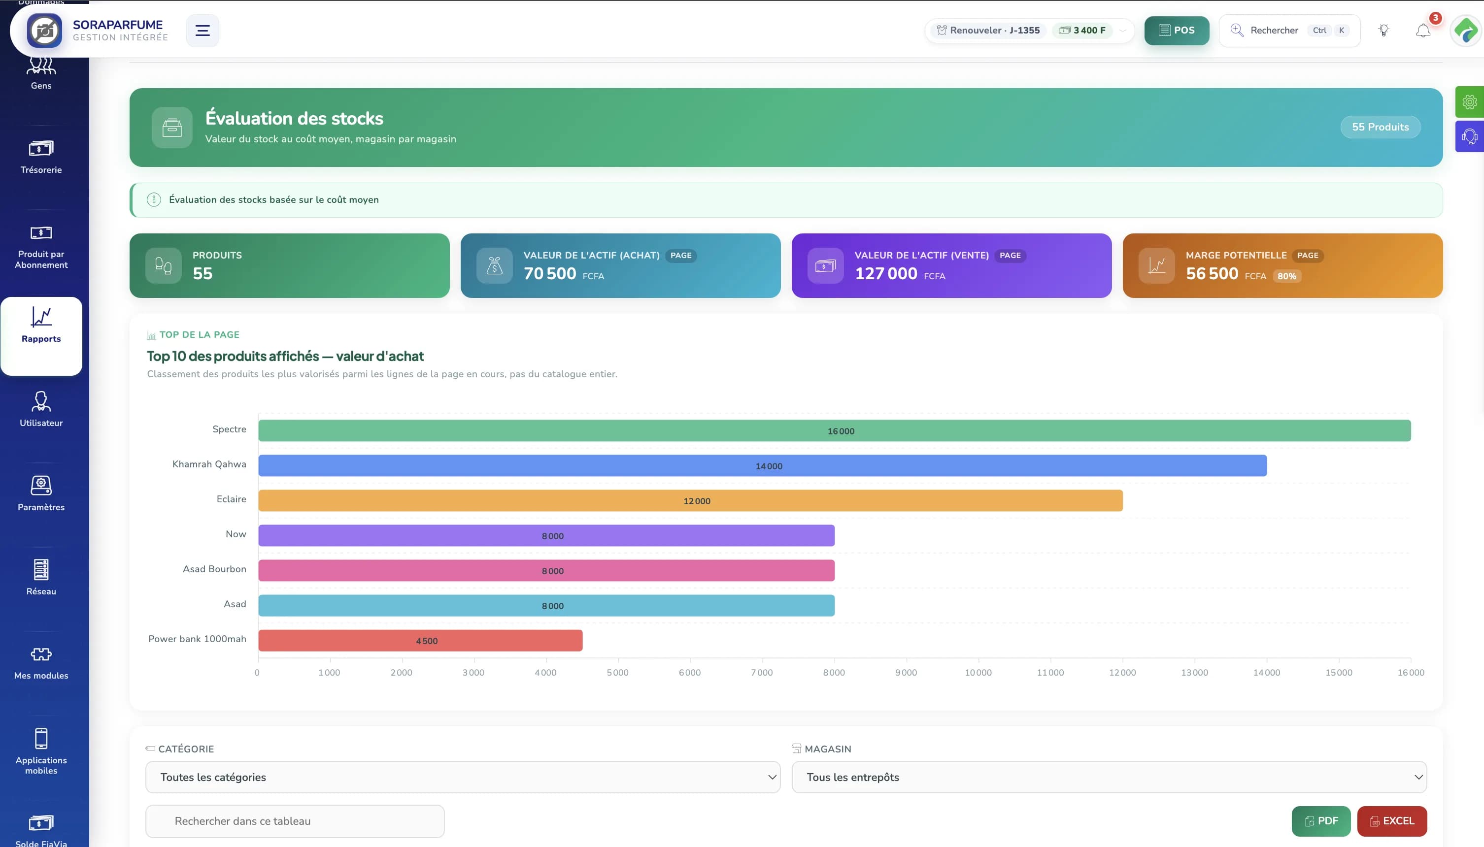The image size is (1484, 847).
Task: Open Gens in the sidebar
Action: pyautogui.click(x=41, y=74)
